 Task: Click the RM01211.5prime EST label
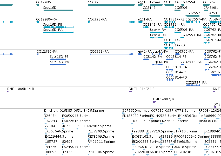101,142
